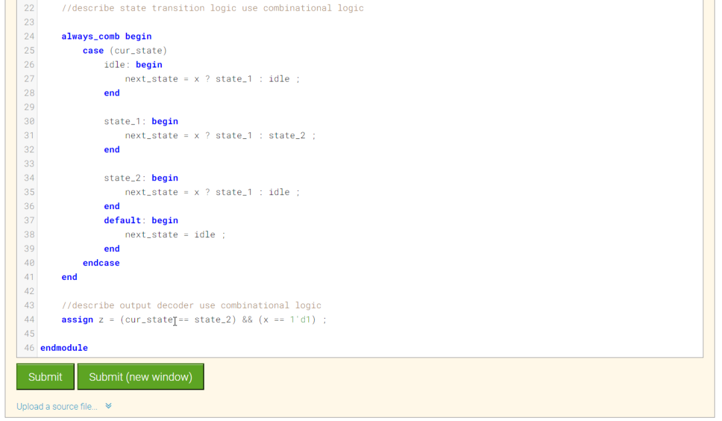Open the Upload a source file link

57,407
